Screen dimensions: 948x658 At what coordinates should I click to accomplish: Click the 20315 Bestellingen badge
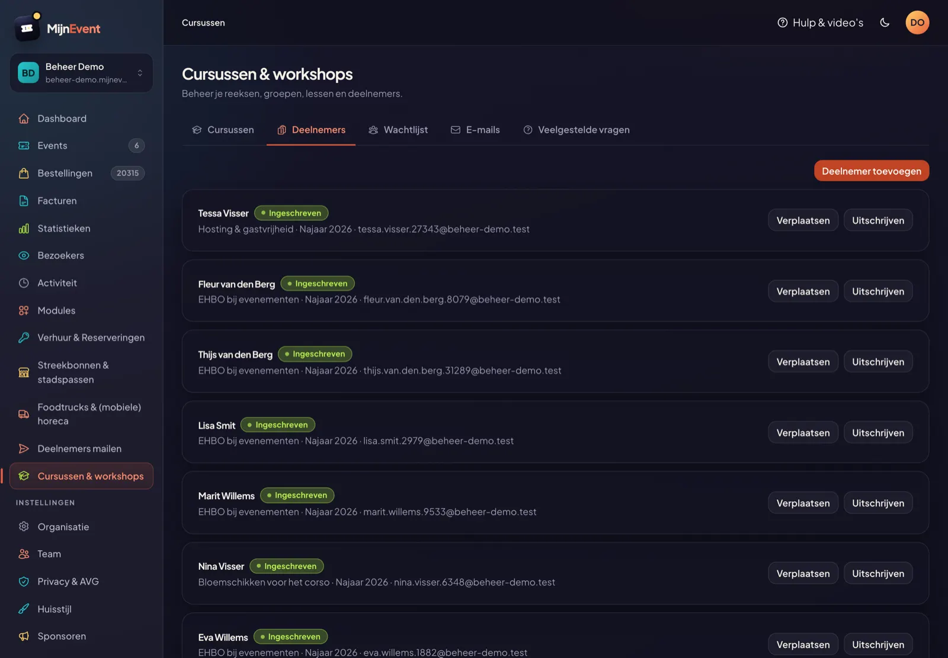click(127, 173)
